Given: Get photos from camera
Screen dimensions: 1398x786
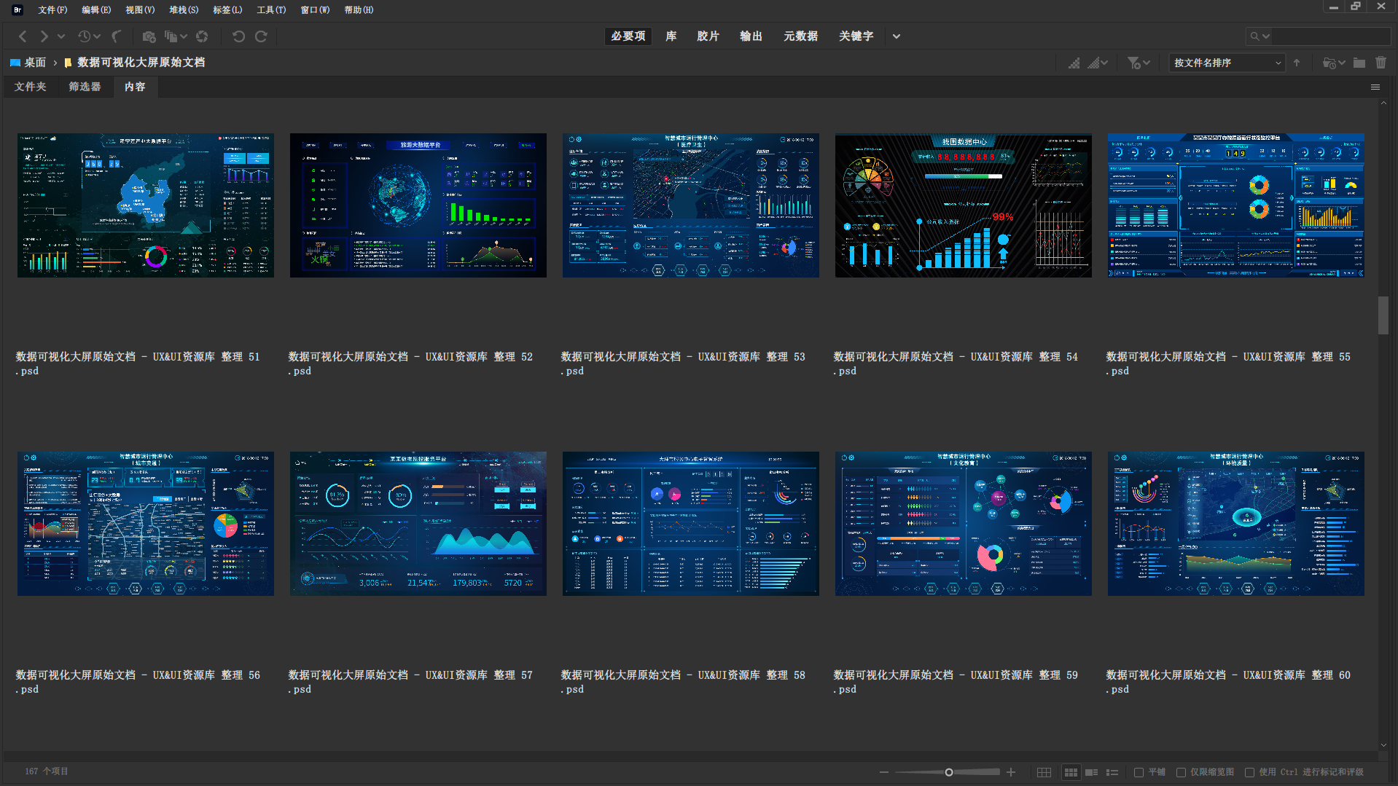Looking at the screenshot, I should pyautogui.click(x=149, y=36).
